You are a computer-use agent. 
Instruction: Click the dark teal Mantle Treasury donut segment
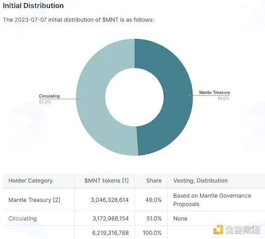(x=178, y=96)
